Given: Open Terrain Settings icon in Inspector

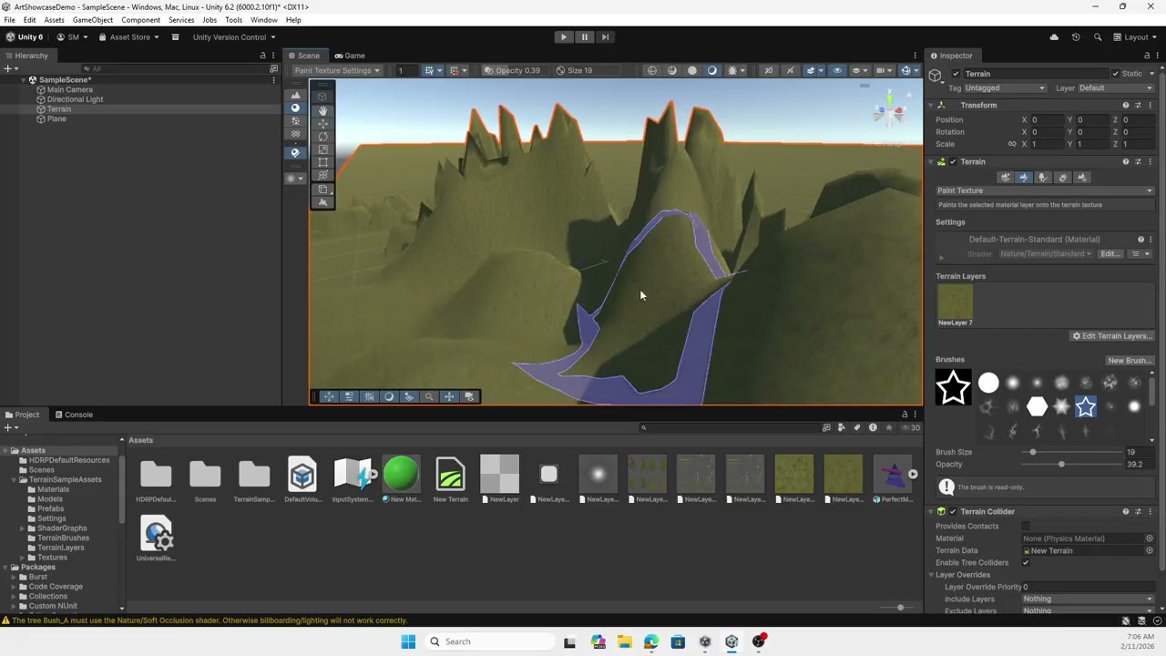Looking at the screenshot, I should (x=1081, y=178).
